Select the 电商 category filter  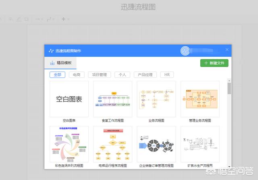coord(77,75)
